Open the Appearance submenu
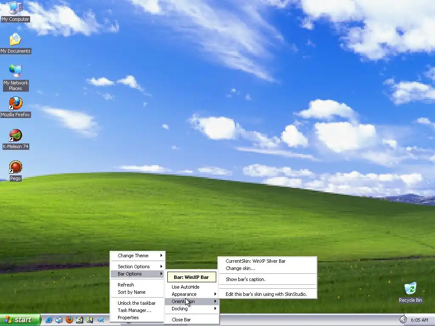The width and height of the screenshot is (435, 326). point(192,294)
